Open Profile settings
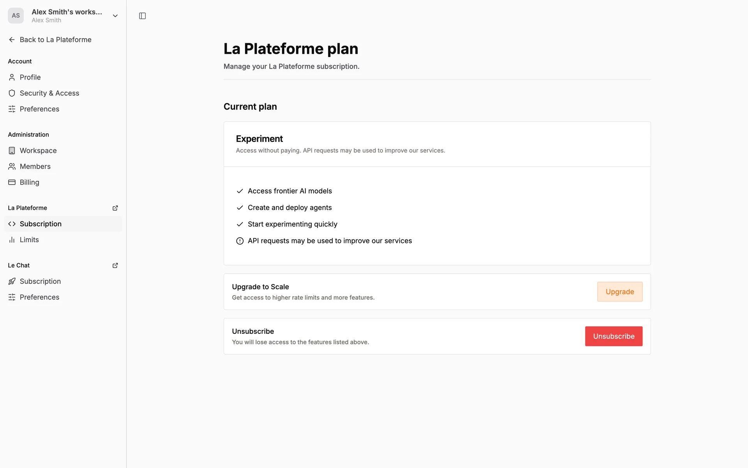This screenshot has height=468, width=748. pyautogui.click(x=30, y=77)
